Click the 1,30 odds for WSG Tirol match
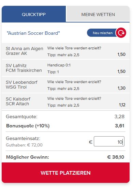133x188 pixels. [121, 88]
